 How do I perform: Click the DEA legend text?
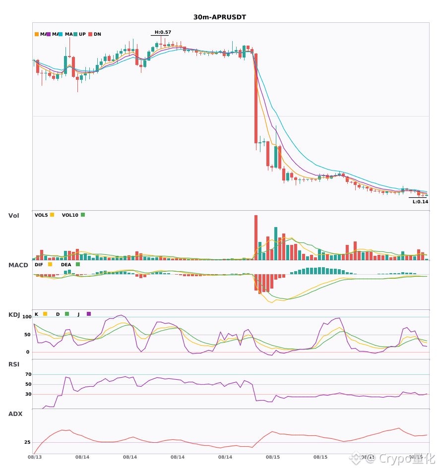[x=66, y=265]
